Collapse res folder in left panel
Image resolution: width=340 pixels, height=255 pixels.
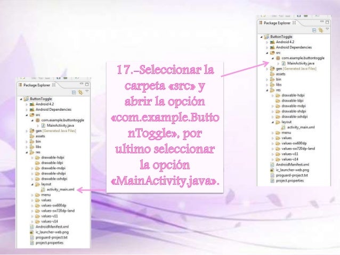[x=27, y=152]
